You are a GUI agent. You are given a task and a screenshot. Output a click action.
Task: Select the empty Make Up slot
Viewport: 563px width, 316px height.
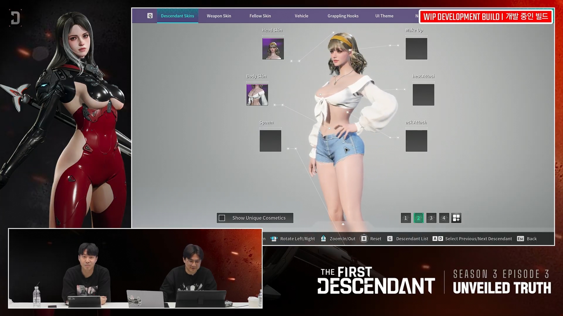click(x=416, y=49)
